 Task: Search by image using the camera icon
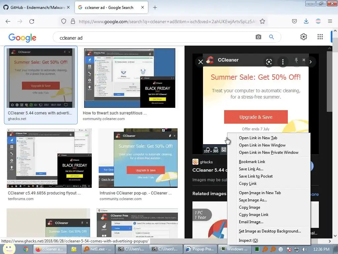coord(258,37)
